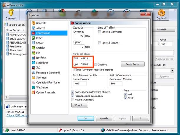Toggle Kad network checkbox

click(125, 94)
